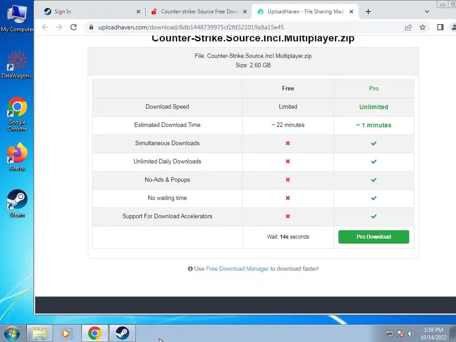Click the green check for No waiting time
456x342 pixels.
point(374,198)
